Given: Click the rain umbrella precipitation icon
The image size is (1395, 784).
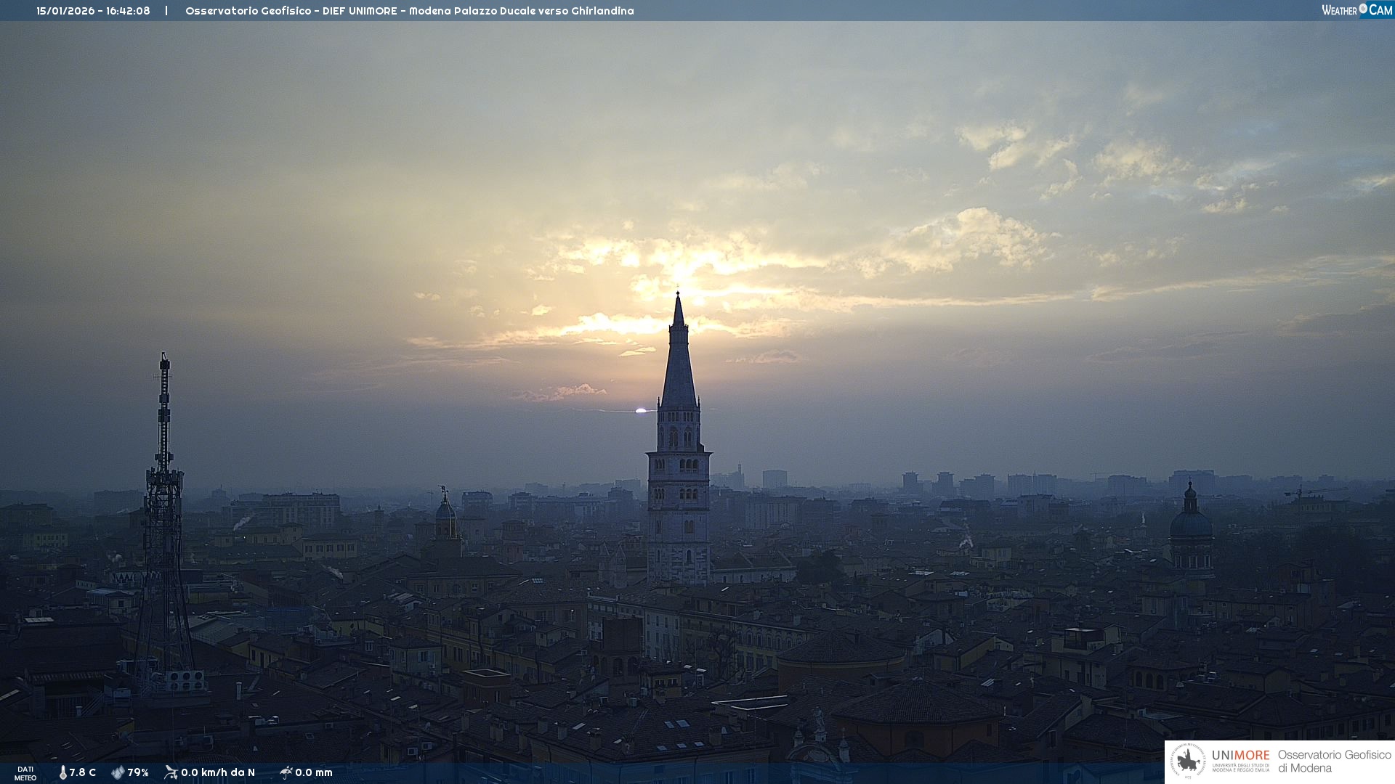Looking at the screenshot, I should coord(286,772).
